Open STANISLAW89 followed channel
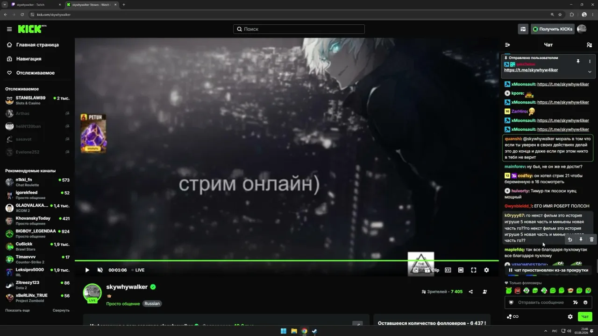Viewport: 598px width, 336px height. click(x=37, y=100)
